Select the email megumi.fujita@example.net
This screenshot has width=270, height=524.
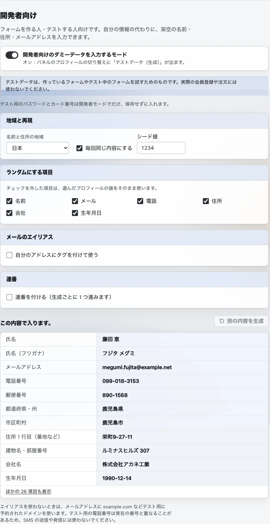click(137, 367)
